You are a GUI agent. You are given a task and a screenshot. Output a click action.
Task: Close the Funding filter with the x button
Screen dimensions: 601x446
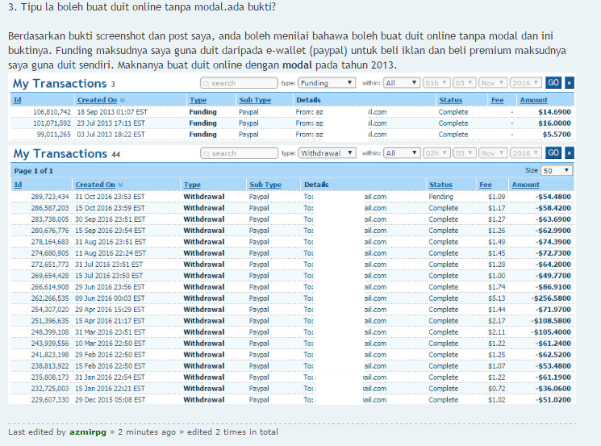570,83
